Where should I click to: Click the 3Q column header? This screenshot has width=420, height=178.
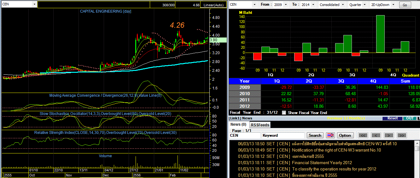point(341,81)
